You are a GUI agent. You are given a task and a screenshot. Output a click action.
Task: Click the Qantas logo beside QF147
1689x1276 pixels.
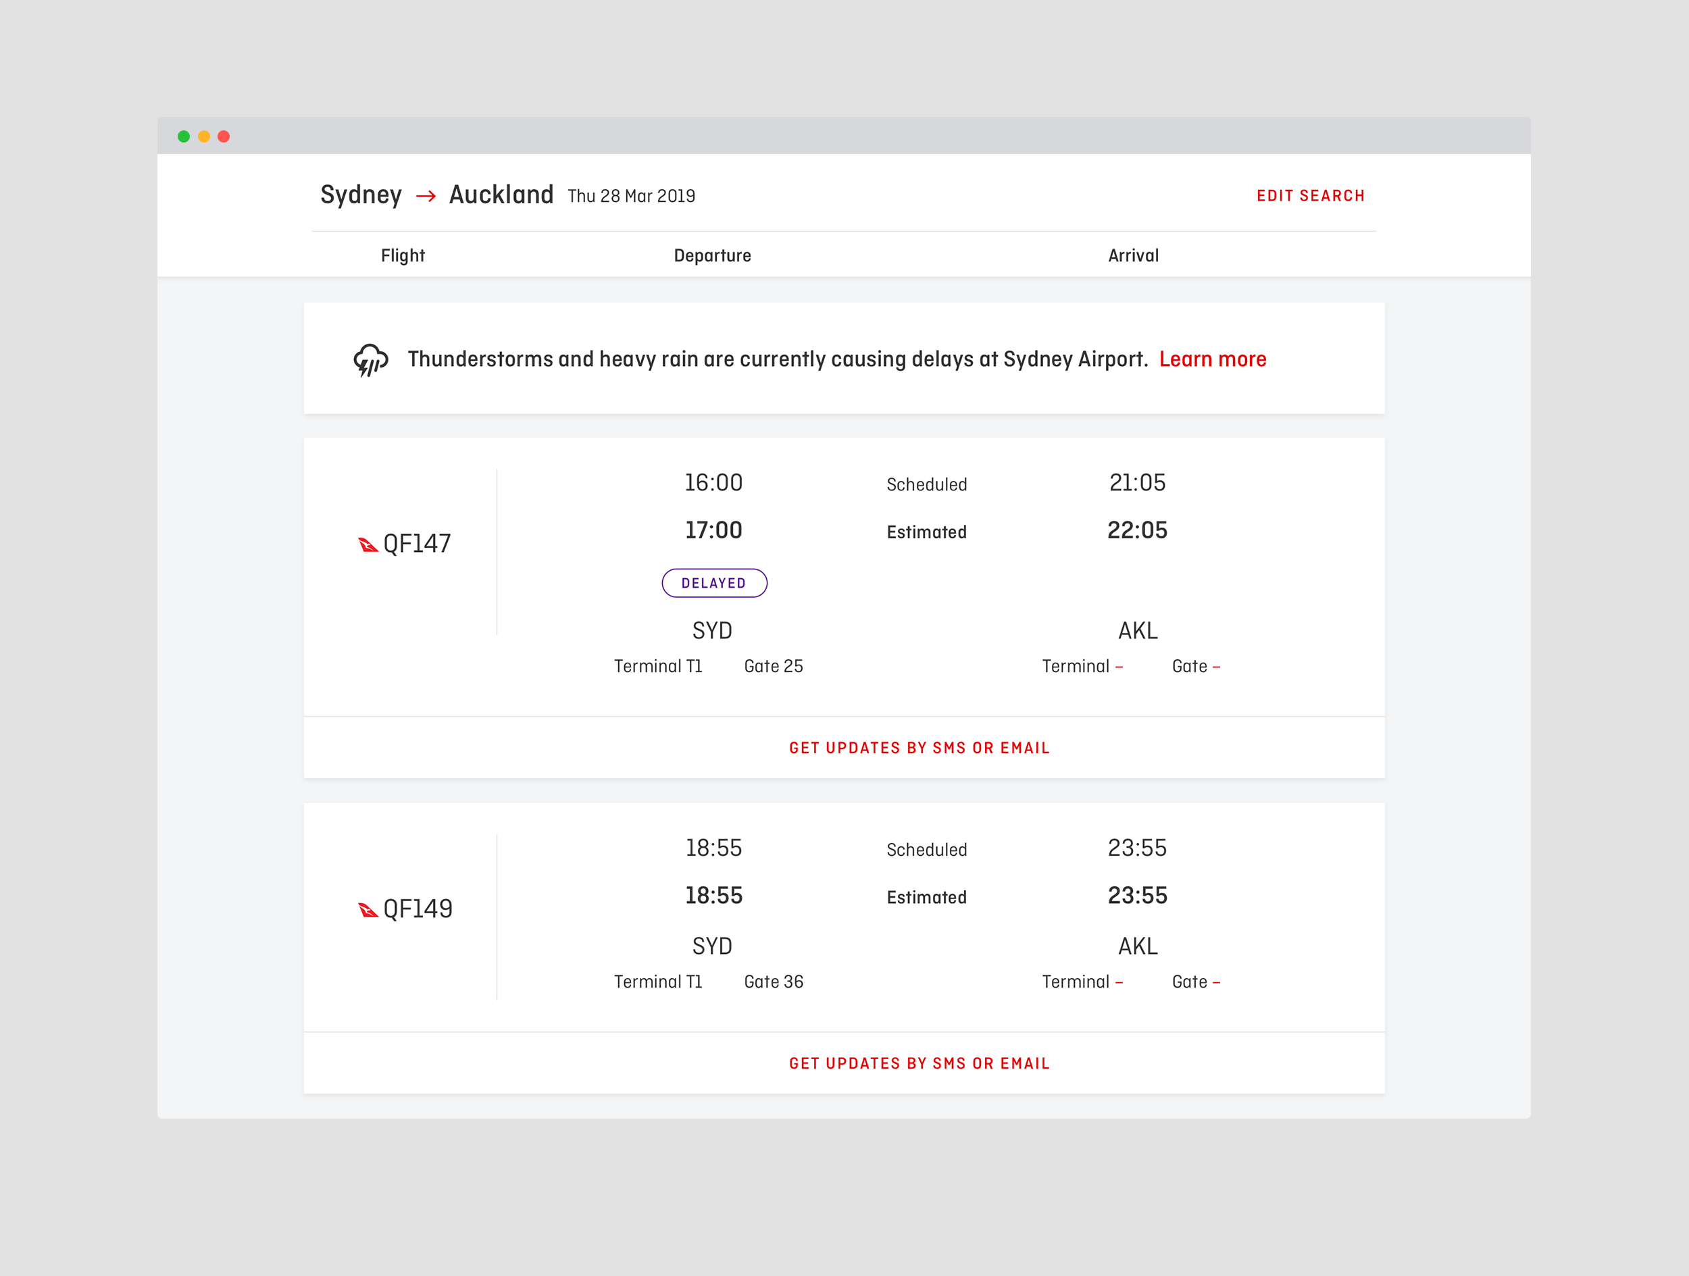[x=368, y=544]
